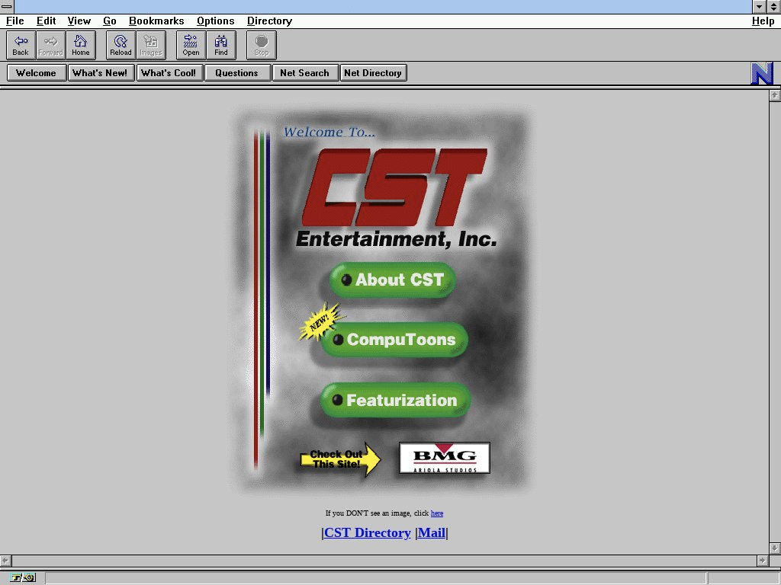This screenshot has width=781, height=585.
Task: Open the window system menu box
Action: tap(7, 7)
